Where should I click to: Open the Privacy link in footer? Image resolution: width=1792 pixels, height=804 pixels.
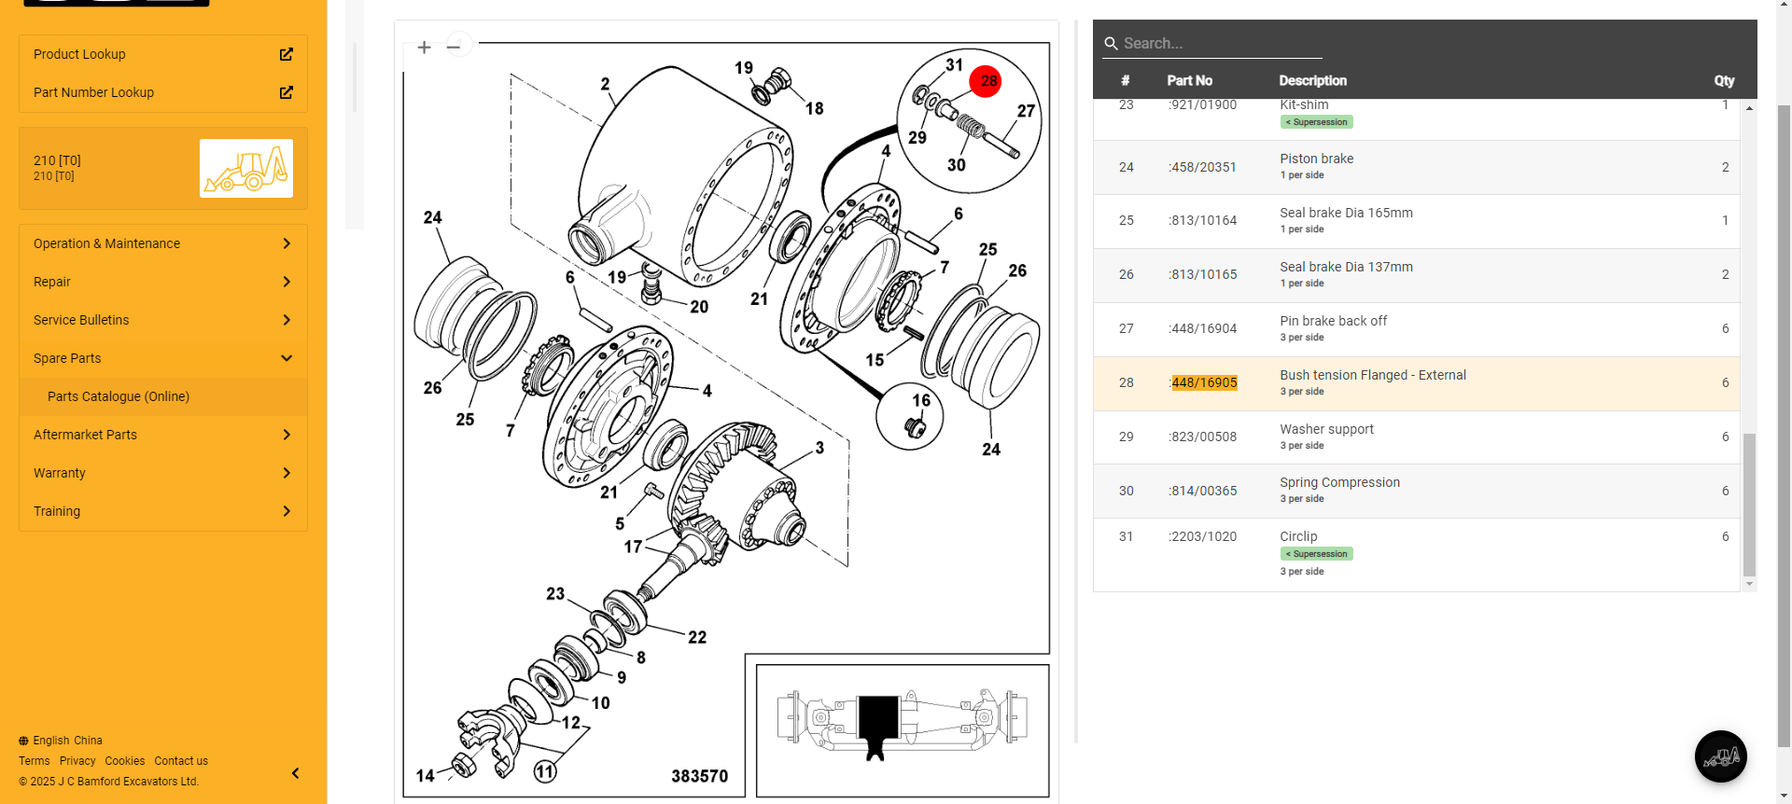(x=77, y=761)
